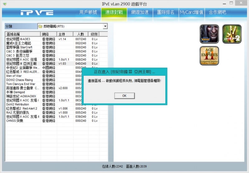249x173 pixels.
Task: Click the dialog title 正在進入 text
Action: (x=124, y=72)
